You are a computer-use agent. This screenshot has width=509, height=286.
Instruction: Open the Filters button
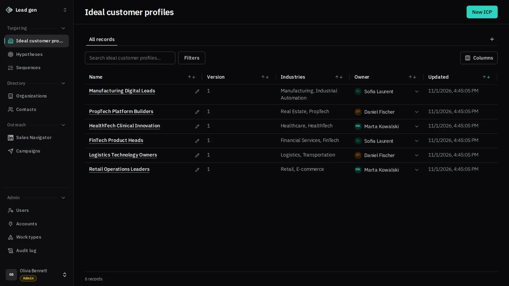[x=192, y=58]
